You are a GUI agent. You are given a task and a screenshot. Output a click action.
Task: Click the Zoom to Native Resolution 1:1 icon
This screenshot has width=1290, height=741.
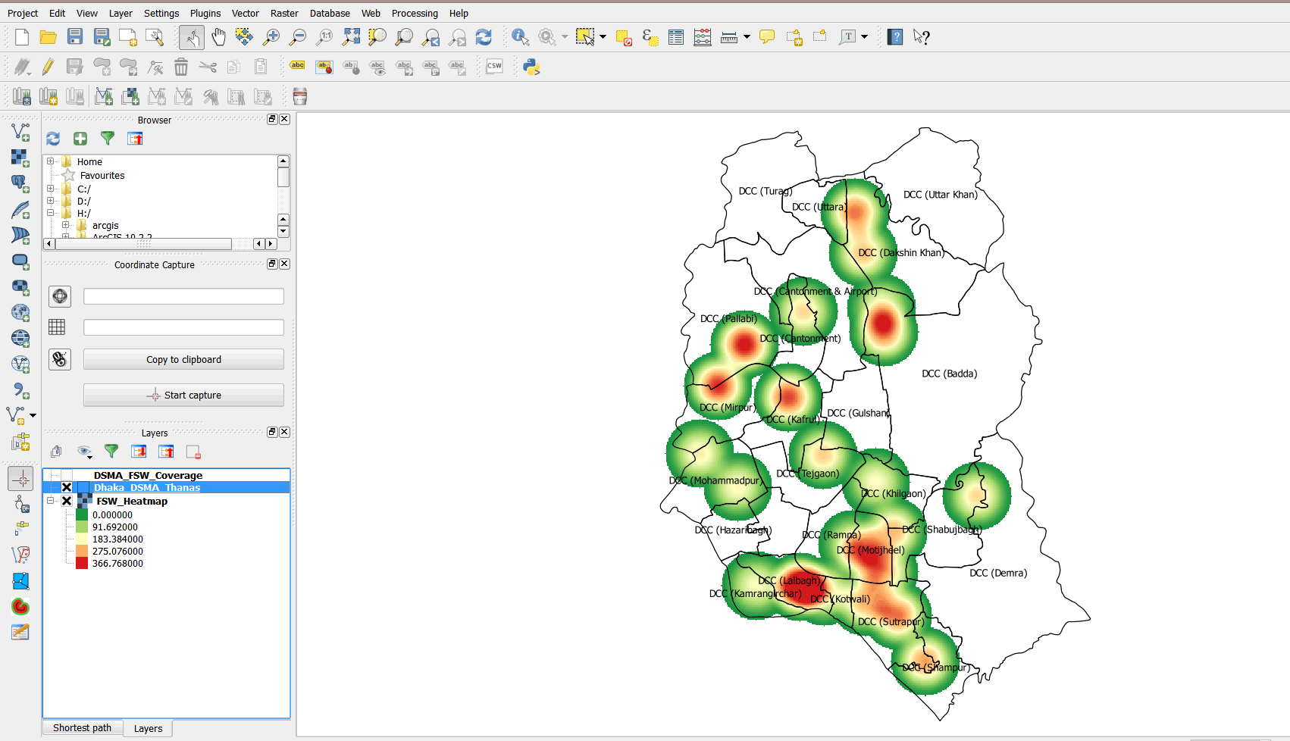(x=324, y=37)
